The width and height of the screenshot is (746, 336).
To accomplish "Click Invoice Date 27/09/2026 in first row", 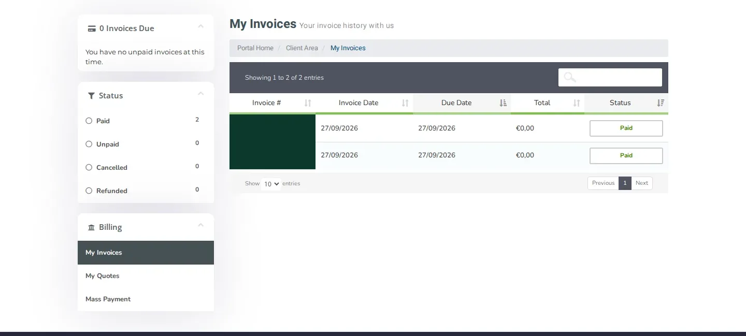I will [x=339, y=128].
